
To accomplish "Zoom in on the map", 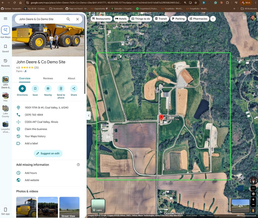I will pos(253,200).
